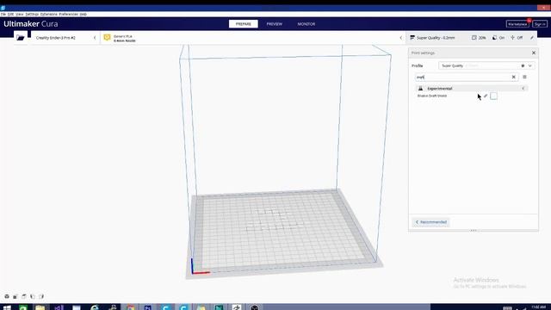Open the Settings menu
Image resolution: width=551 pixels, height=310 pixels.
32,14
